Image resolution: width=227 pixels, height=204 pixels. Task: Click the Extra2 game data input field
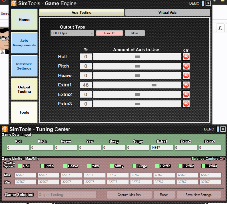186,148
